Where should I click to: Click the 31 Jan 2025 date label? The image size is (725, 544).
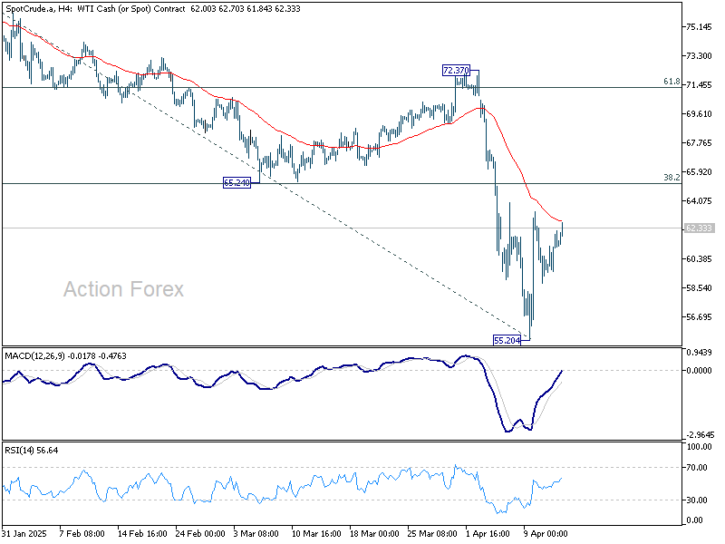[x=24, y=533]
